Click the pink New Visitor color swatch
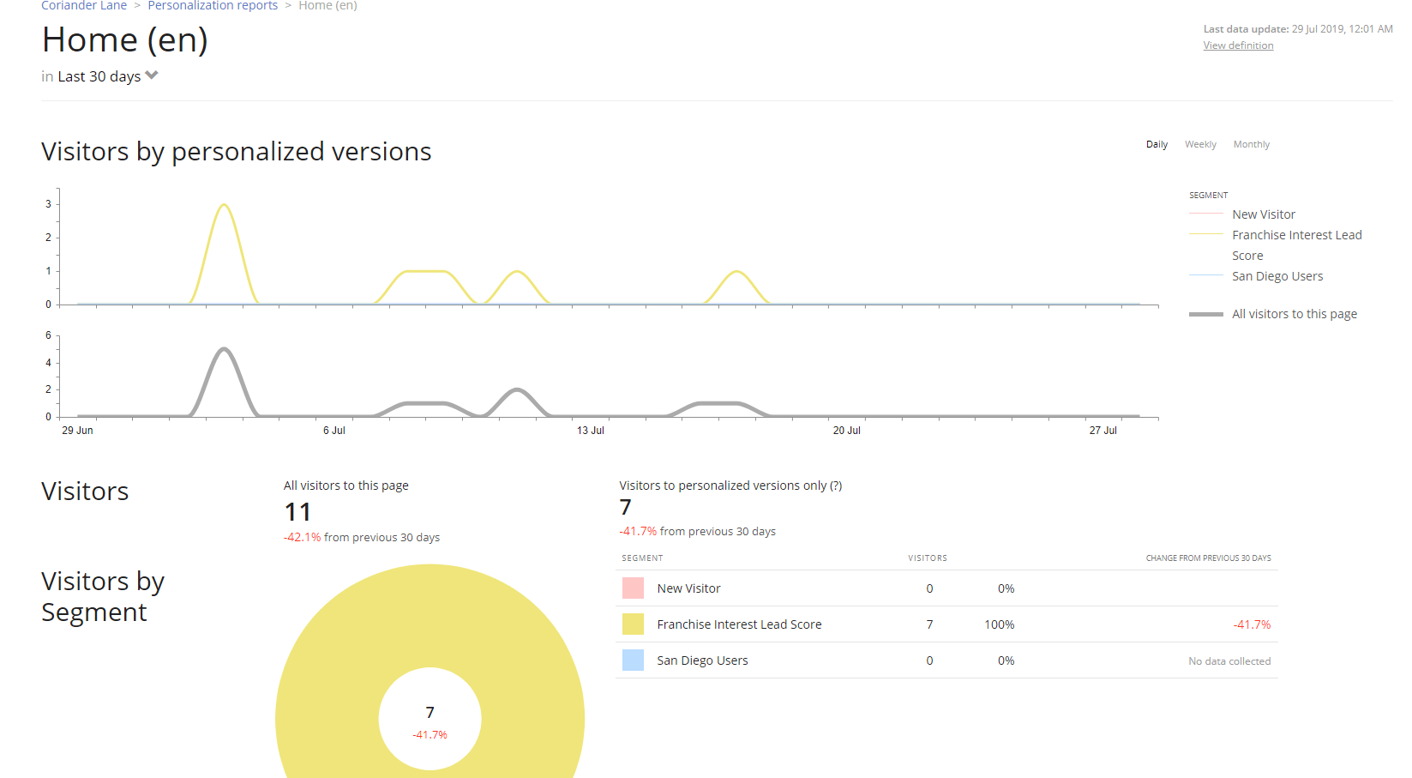Image resolution: width=1412 pixels, height=778 pixels. [x=633, y=588]
